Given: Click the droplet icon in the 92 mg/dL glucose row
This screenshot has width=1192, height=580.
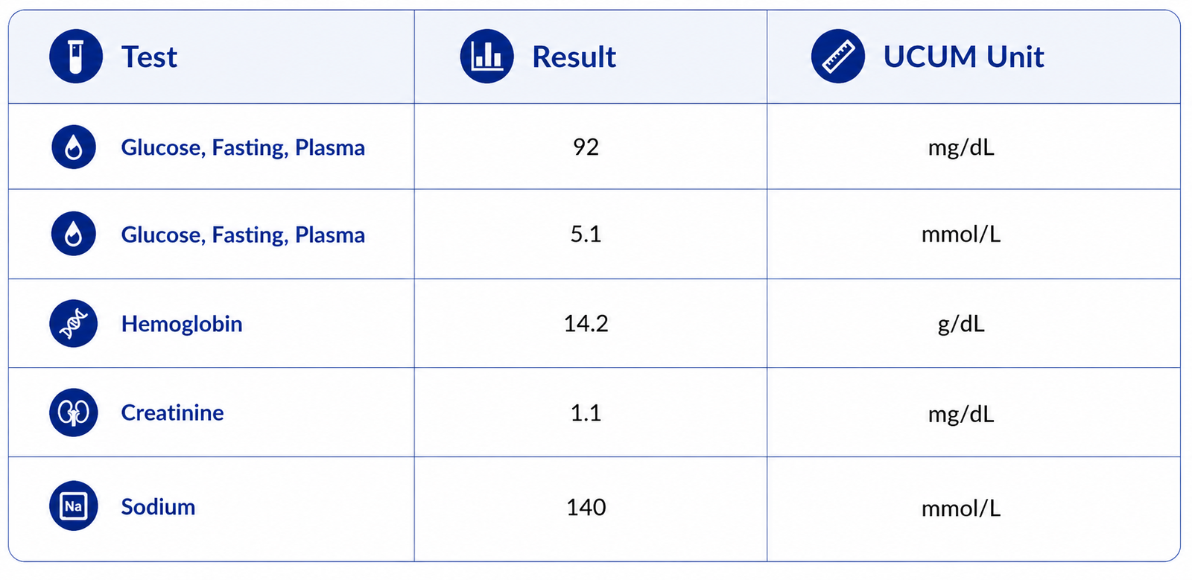Looking at the screenshot, I should tap(73, 147).
